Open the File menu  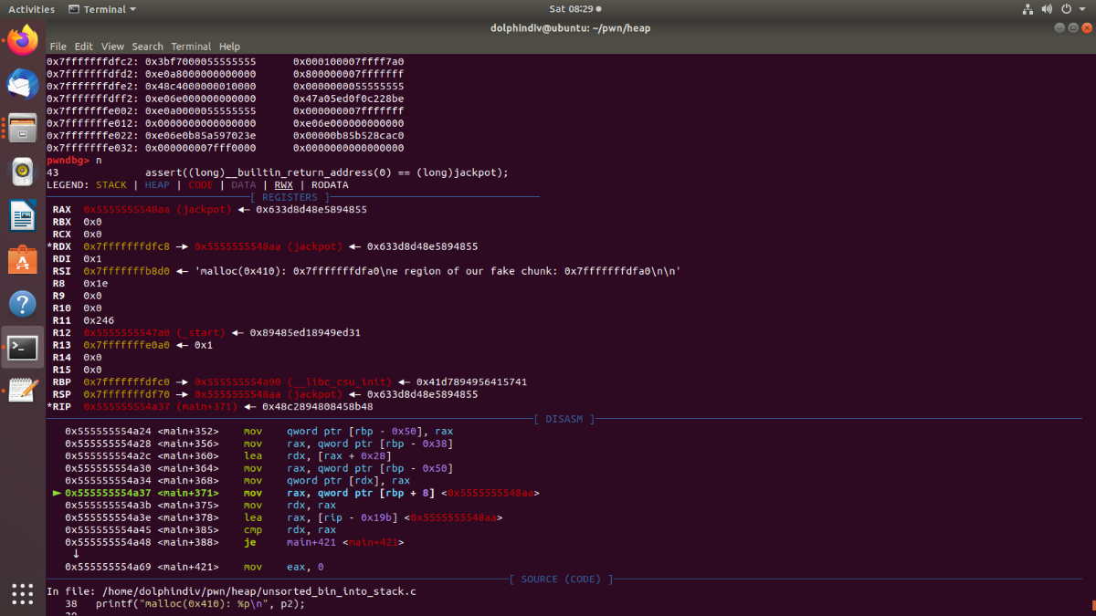(x=58, y=47)
